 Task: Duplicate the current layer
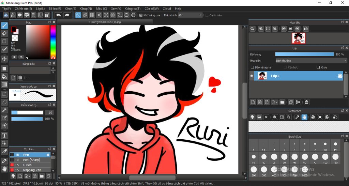click(x=291, y=102)
